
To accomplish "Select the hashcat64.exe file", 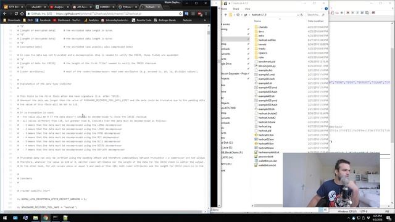I will point(266,148).
